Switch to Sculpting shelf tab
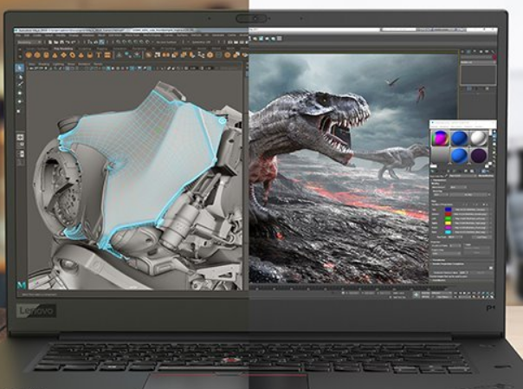The height and width of the screenshot is (389, 523). [x=84, y=49]
